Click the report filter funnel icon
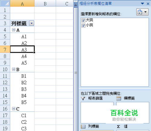This screenshot has height=131, width=151. tap(83, 98)
